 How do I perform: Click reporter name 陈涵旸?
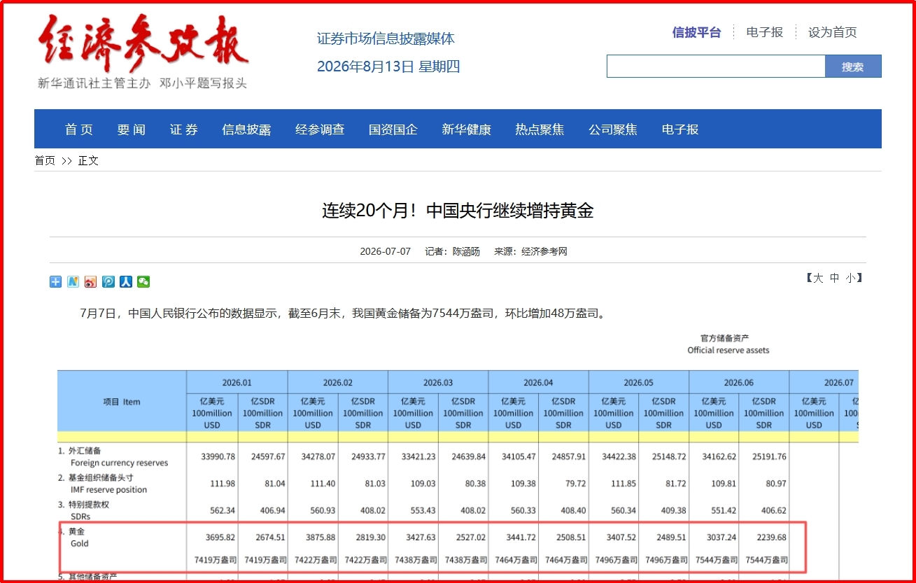click(466, 251)
